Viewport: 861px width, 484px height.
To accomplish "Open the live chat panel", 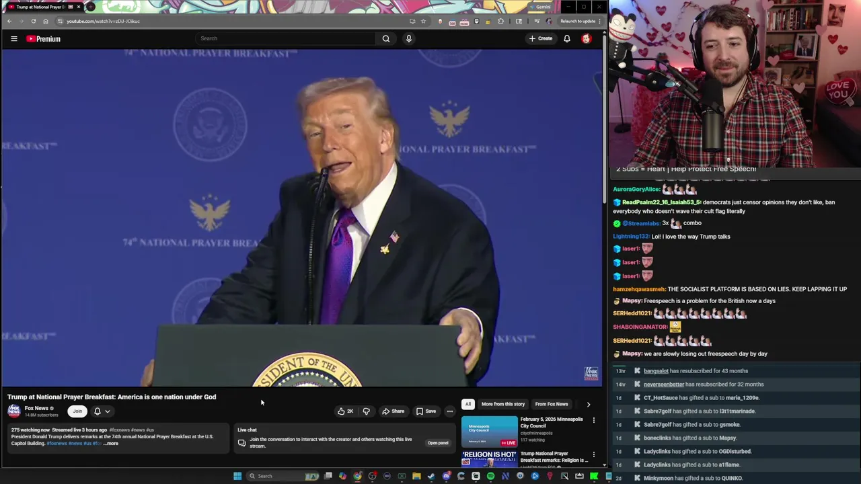I will (x=438, y=443).
